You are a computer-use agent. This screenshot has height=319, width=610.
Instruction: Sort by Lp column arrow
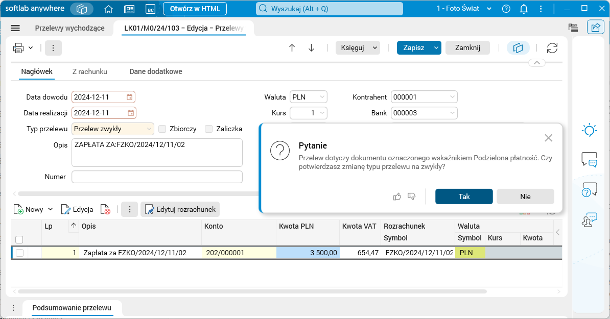(x=74, y=226)
